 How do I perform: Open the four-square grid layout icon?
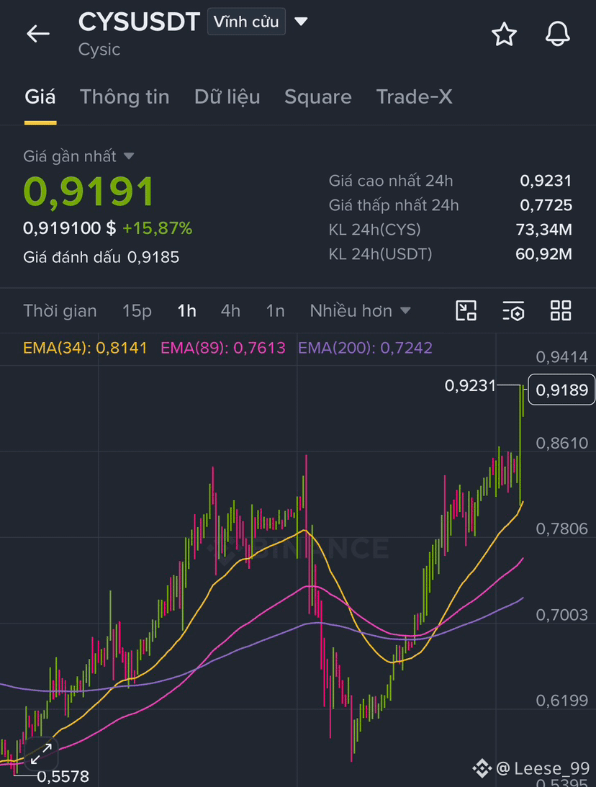(561, 310)
